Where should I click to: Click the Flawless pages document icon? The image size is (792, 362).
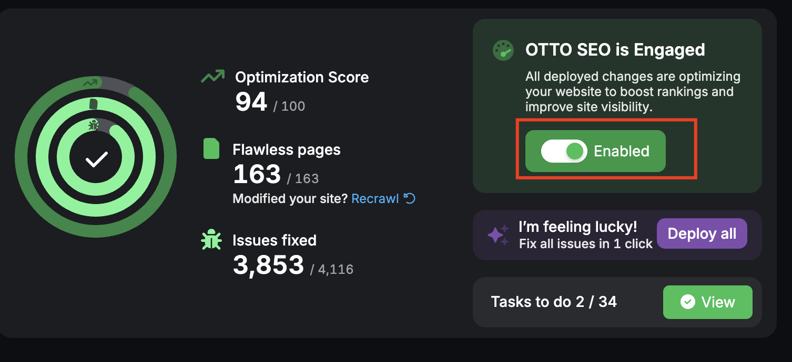point(211,148)
